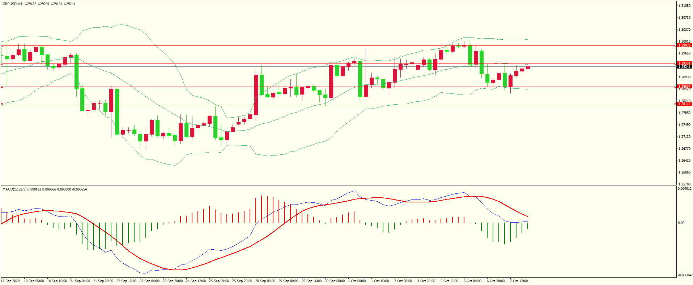The width and height of the screenshot is (693, 285).
Task: Click the 6 Oct 04:00 time label
Action: (472, 281)
